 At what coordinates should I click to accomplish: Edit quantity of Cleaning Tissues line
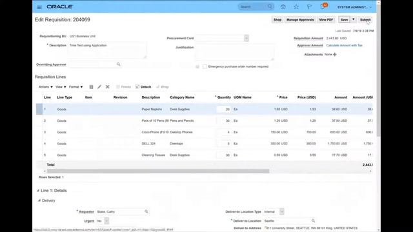point(223,155)
